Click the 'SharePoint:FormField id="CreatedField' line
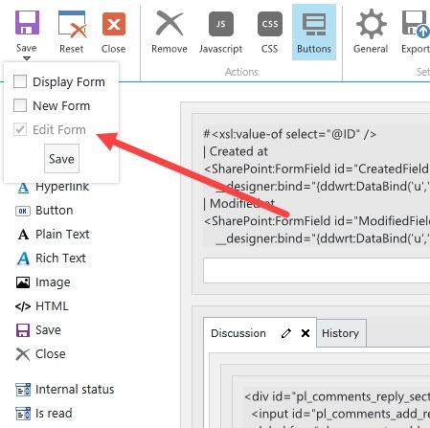 (316, 169)
